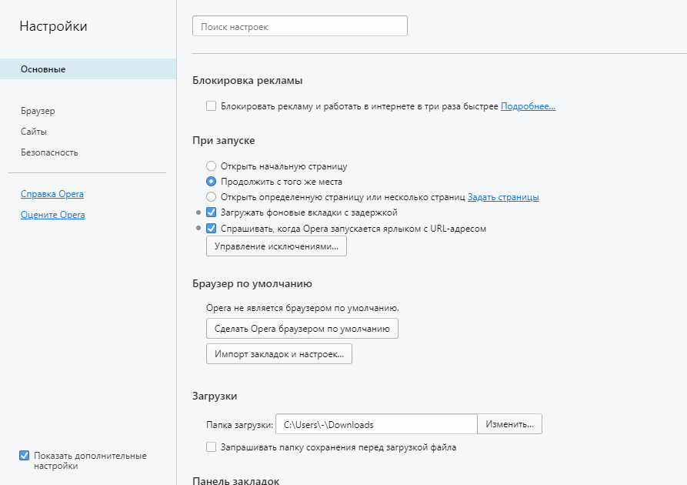The image size is (687, 485).
Task: Go to the 'Сайты' settings section
Action: click(34, 132)
